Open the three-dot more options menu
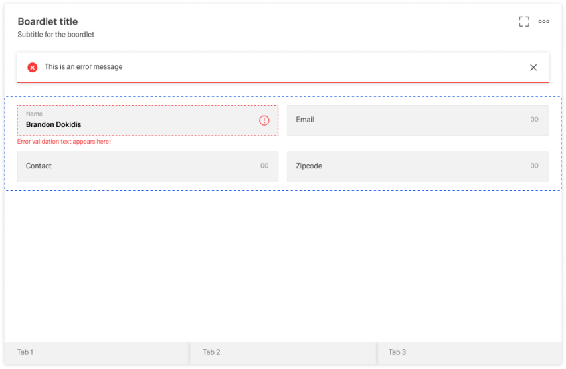566x369 pixels. tap(543, 21)
